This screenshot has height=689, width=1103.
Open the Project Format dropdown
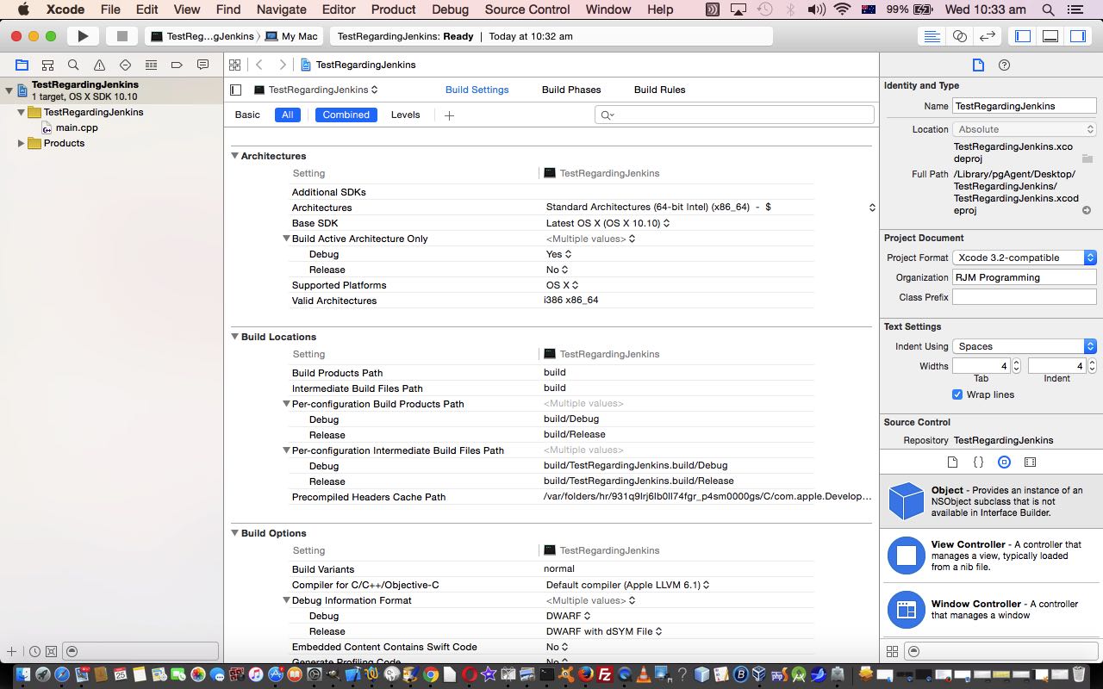click(1024, 258)
